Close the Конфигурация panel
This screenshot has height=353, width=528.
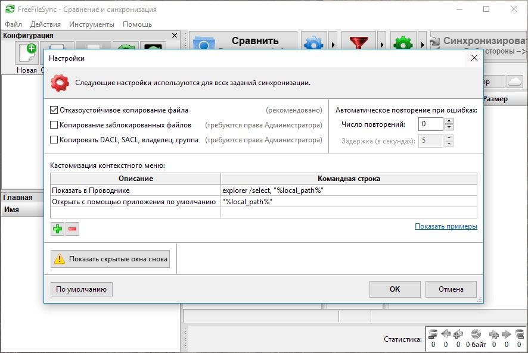pos(175,35)
